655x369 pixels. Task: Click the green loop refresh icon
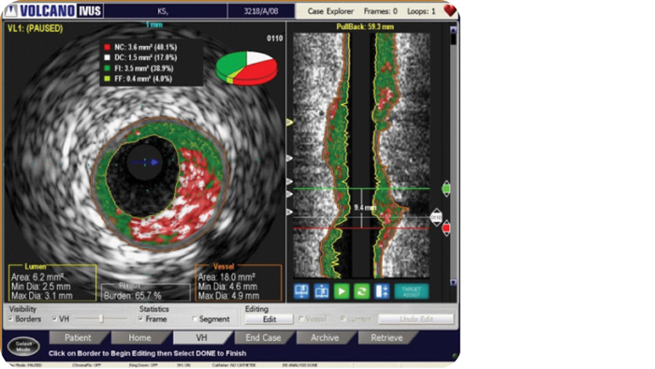pos(361,291)
